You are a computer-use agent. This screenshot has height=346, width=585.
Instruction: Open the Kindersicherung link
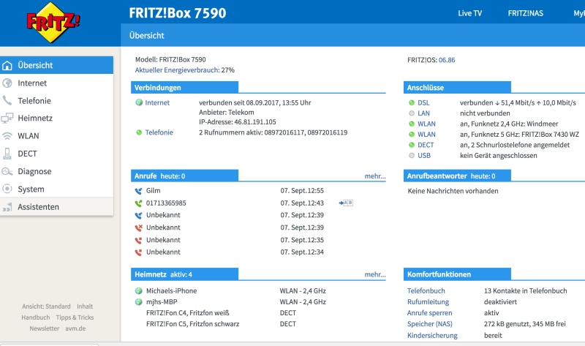(432, 335)
